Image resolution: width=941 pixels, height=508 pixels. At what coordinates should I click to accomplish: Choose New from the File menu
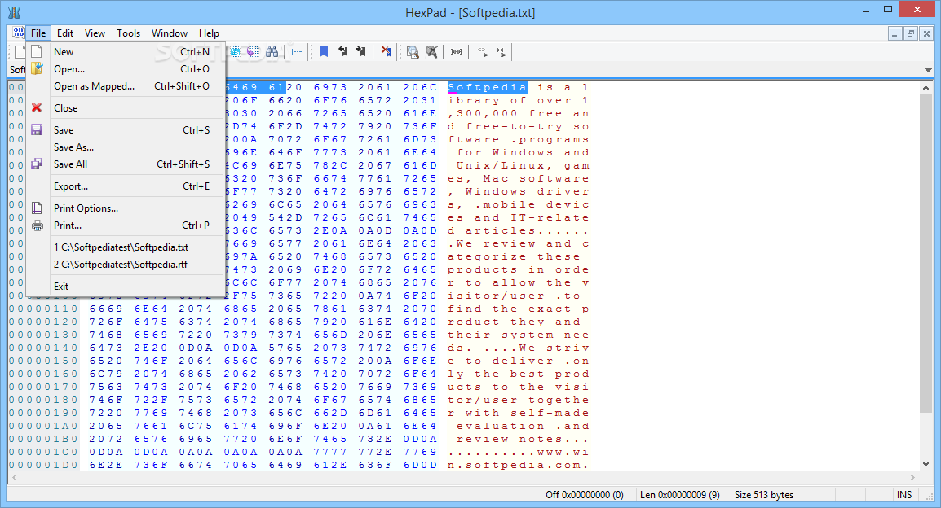click(126, 51)
